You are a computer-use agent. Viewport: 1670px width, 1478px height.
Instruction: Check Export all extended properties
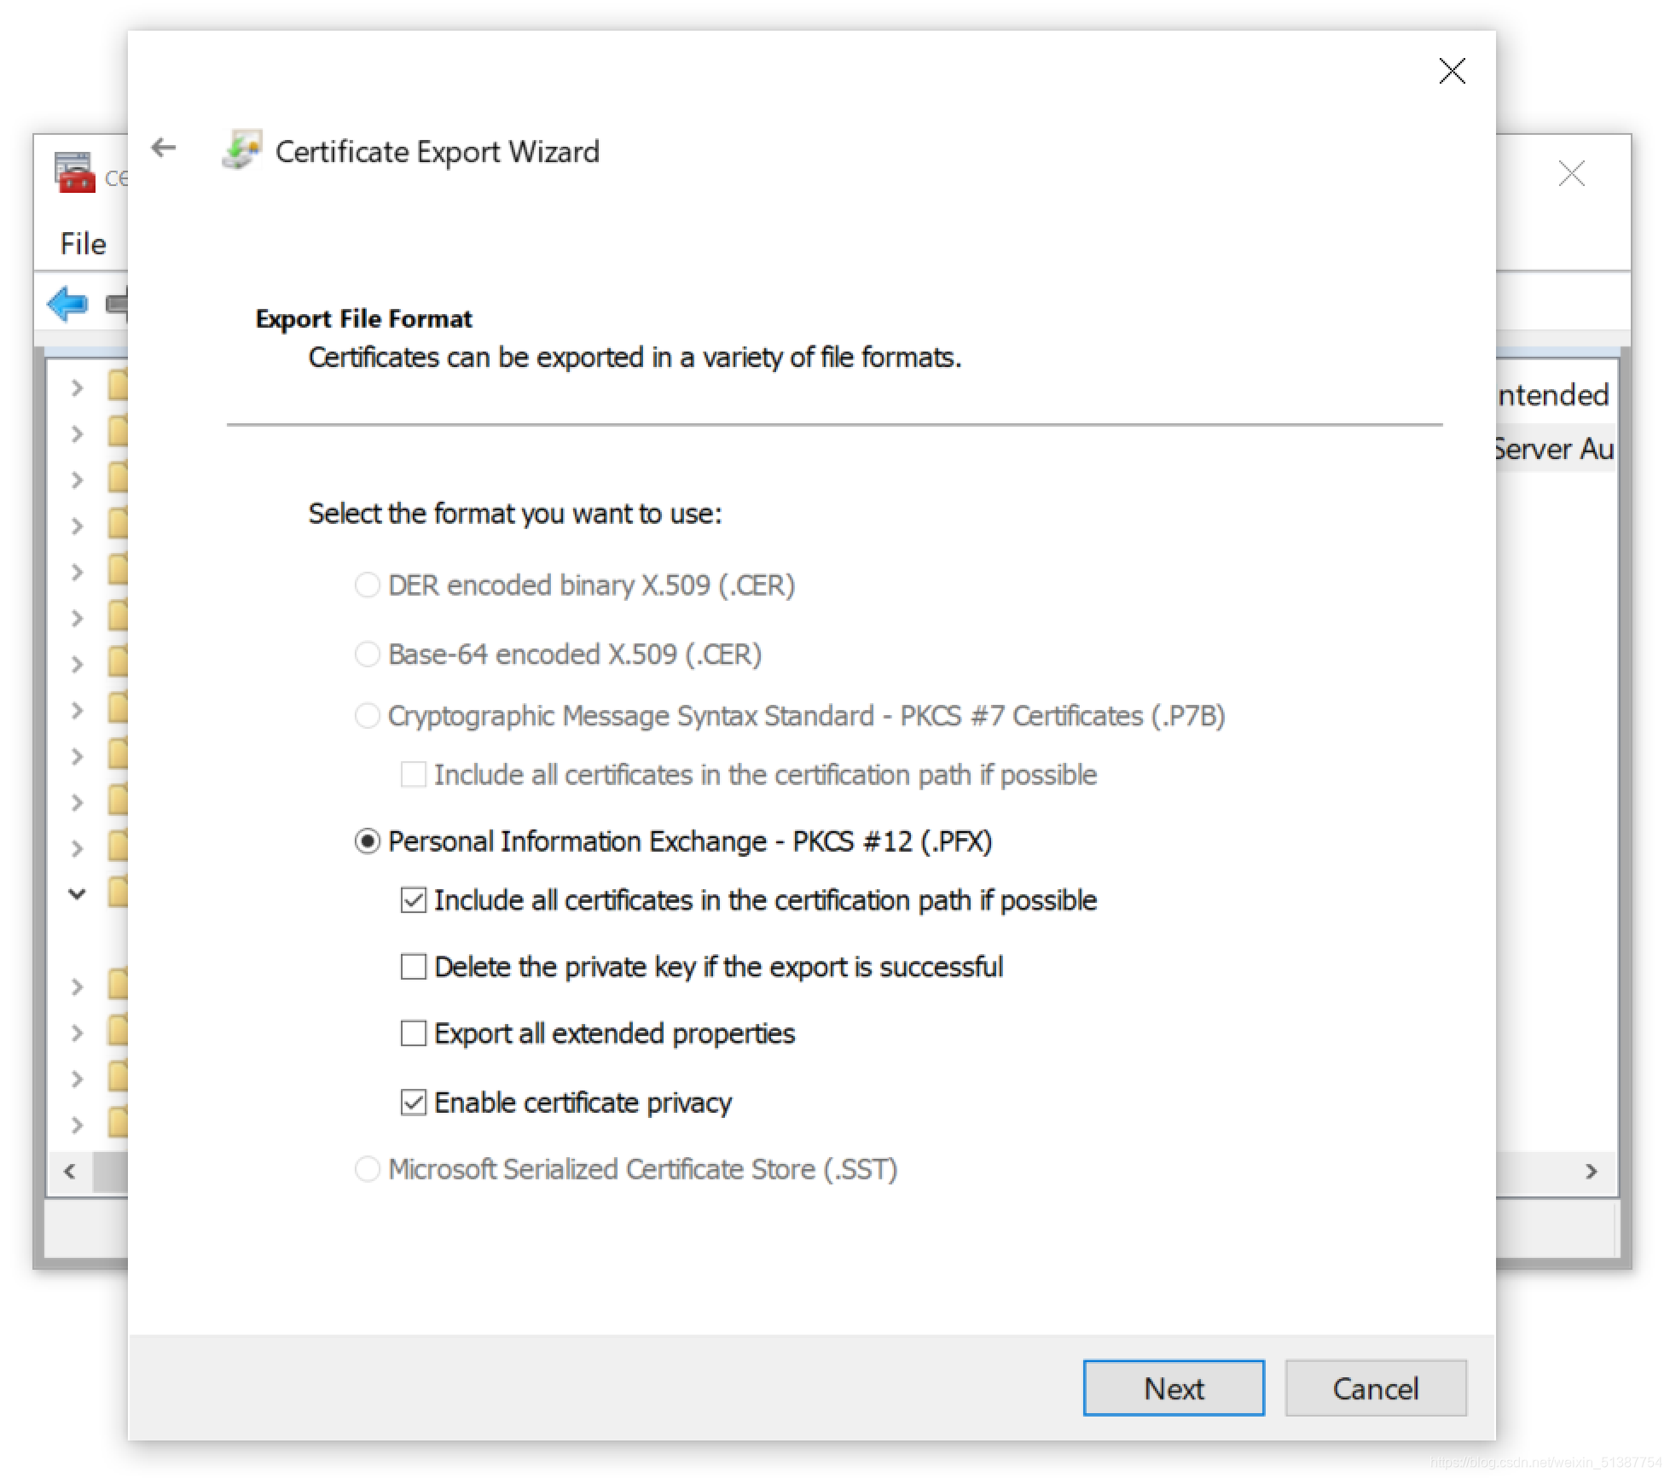[414, 1033]
